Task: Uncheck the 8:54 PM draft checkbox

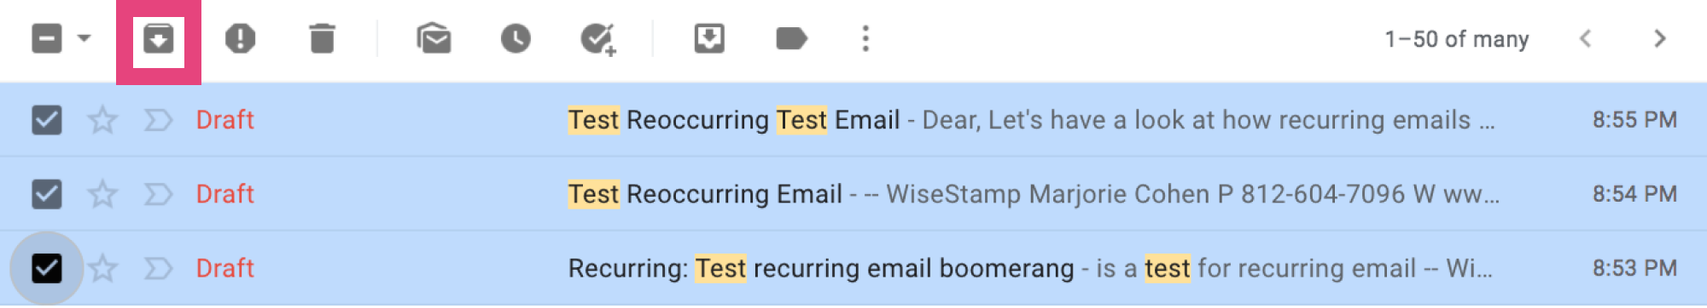Action: pos(47,194)
